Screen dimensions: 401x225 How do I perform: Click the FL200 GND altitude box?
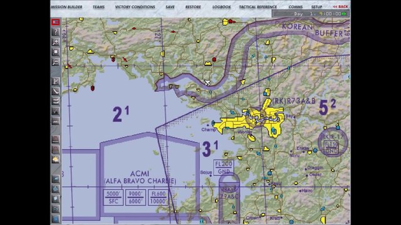224,167
